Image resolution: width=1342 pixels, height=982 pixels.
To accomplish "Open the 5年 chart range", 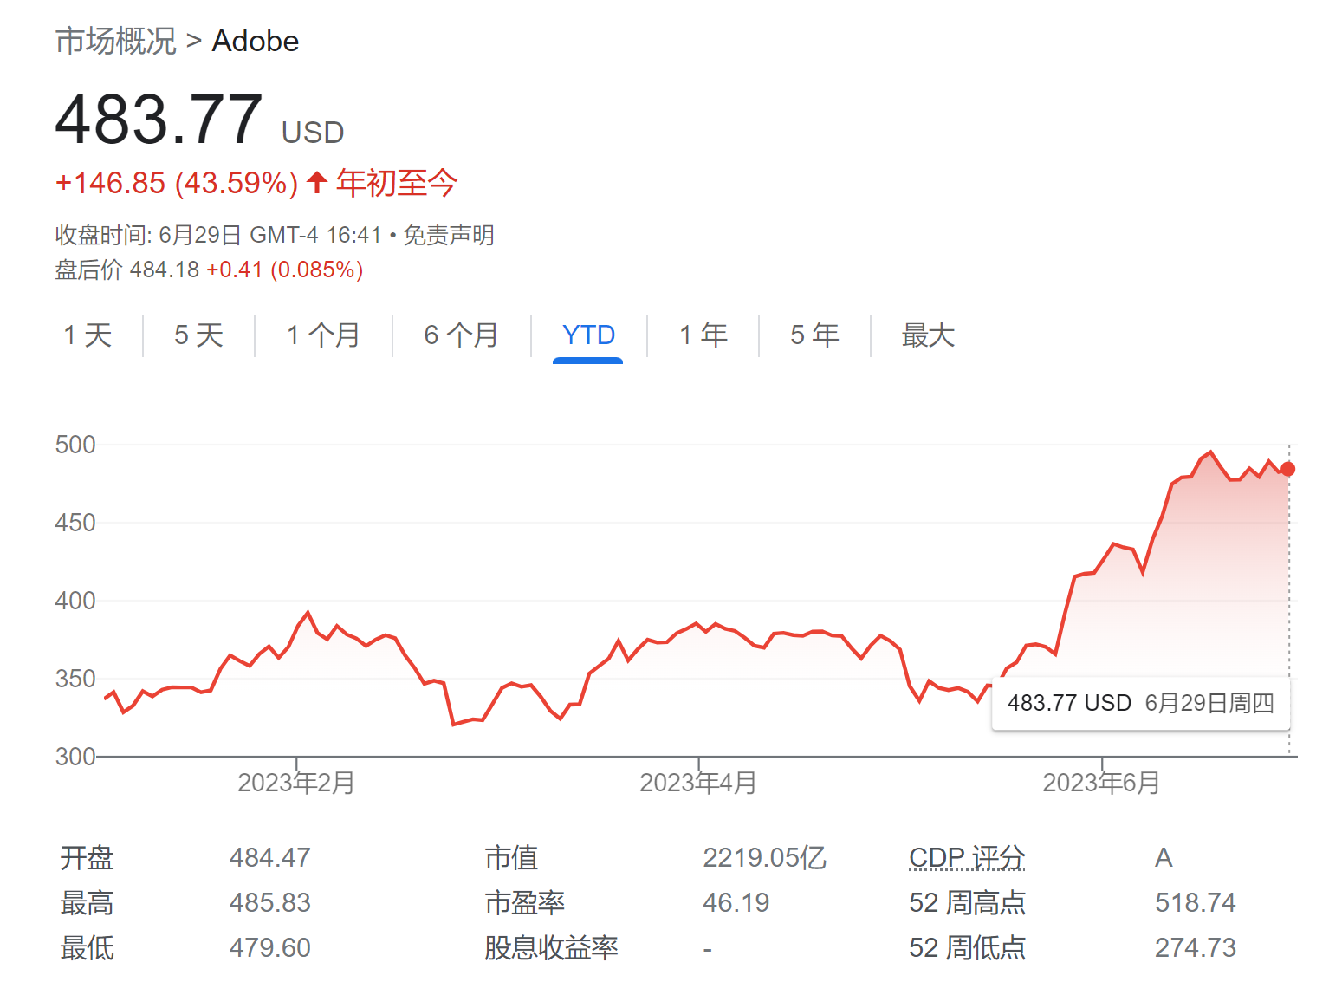I will click(x=813, y=335).
